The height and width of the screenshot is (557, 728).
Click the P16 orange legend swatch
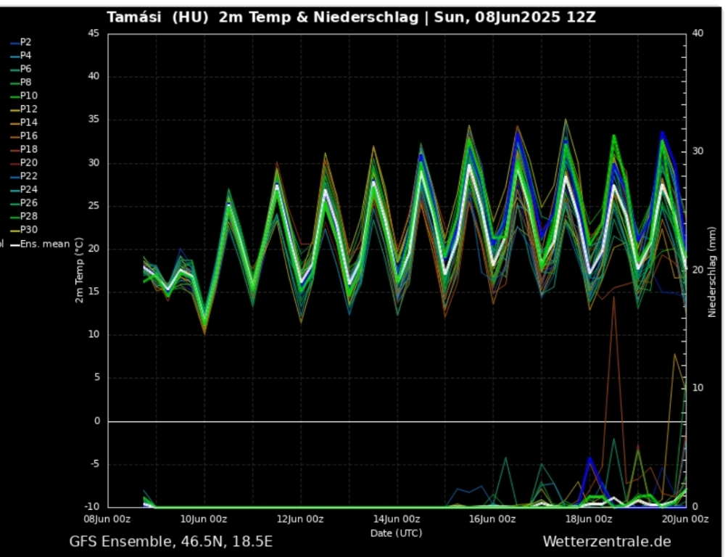tap(15, 136)
